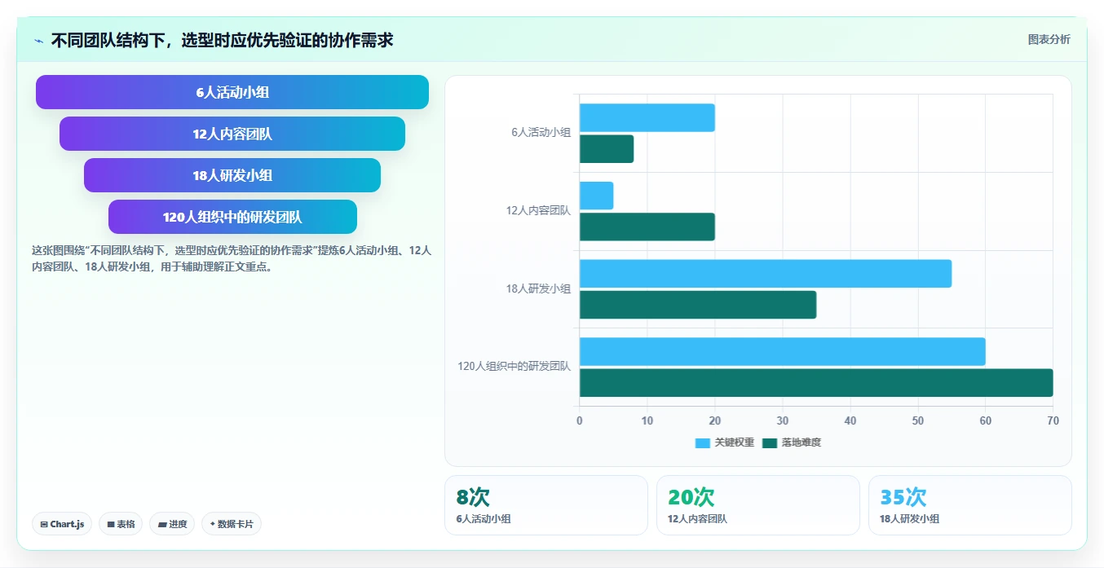Click the chart axis label 6人活动小组
1104x568 pixels.
point(541,132)
